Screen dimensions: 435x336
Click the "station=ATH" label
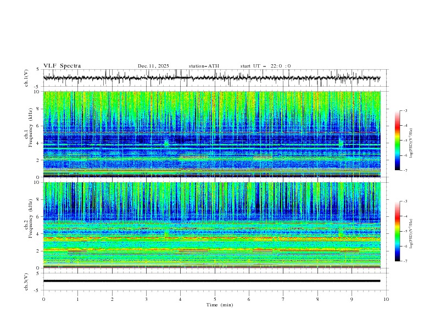click(204, 66)
